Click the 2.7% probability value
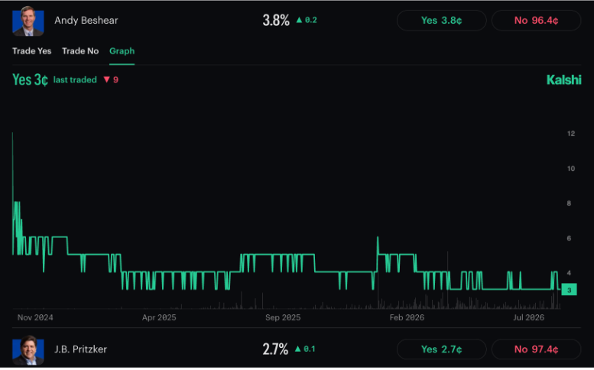This screenshot has width=594, height=370. coord(275,349)
